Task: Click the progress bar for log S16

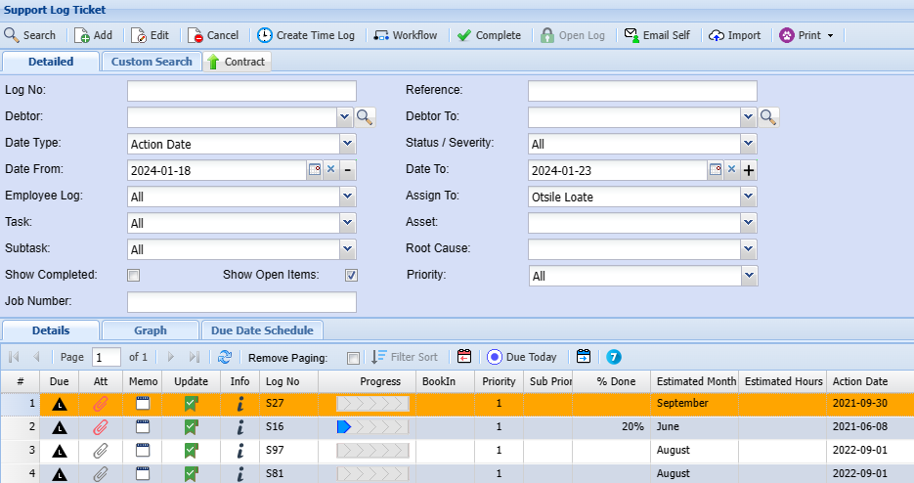Action: (x=372, y=427)
